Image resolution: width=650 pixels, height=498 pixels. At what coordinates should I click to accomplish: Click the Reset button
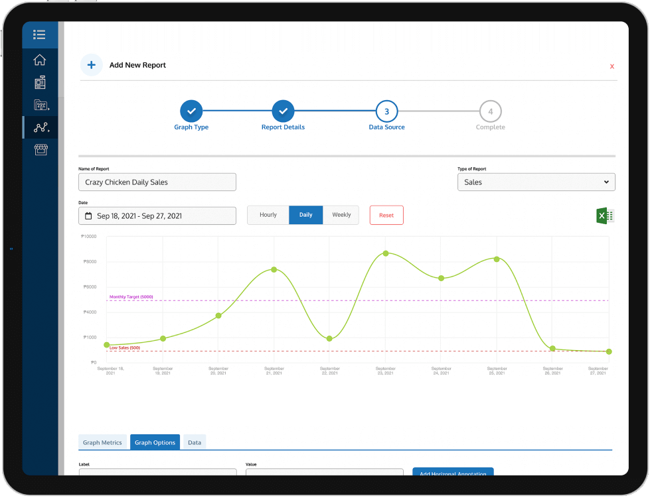[386, 215]
